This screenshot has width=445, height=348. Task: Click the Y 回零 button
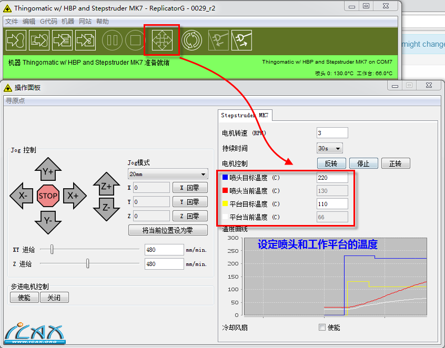click(190, 202)
